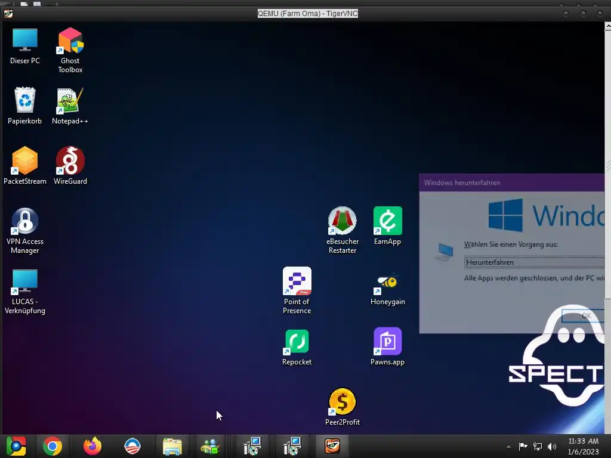611x458 pixels.
Task: Switch to TigerVNC viewer in taskbar
Action: [332, 446]
